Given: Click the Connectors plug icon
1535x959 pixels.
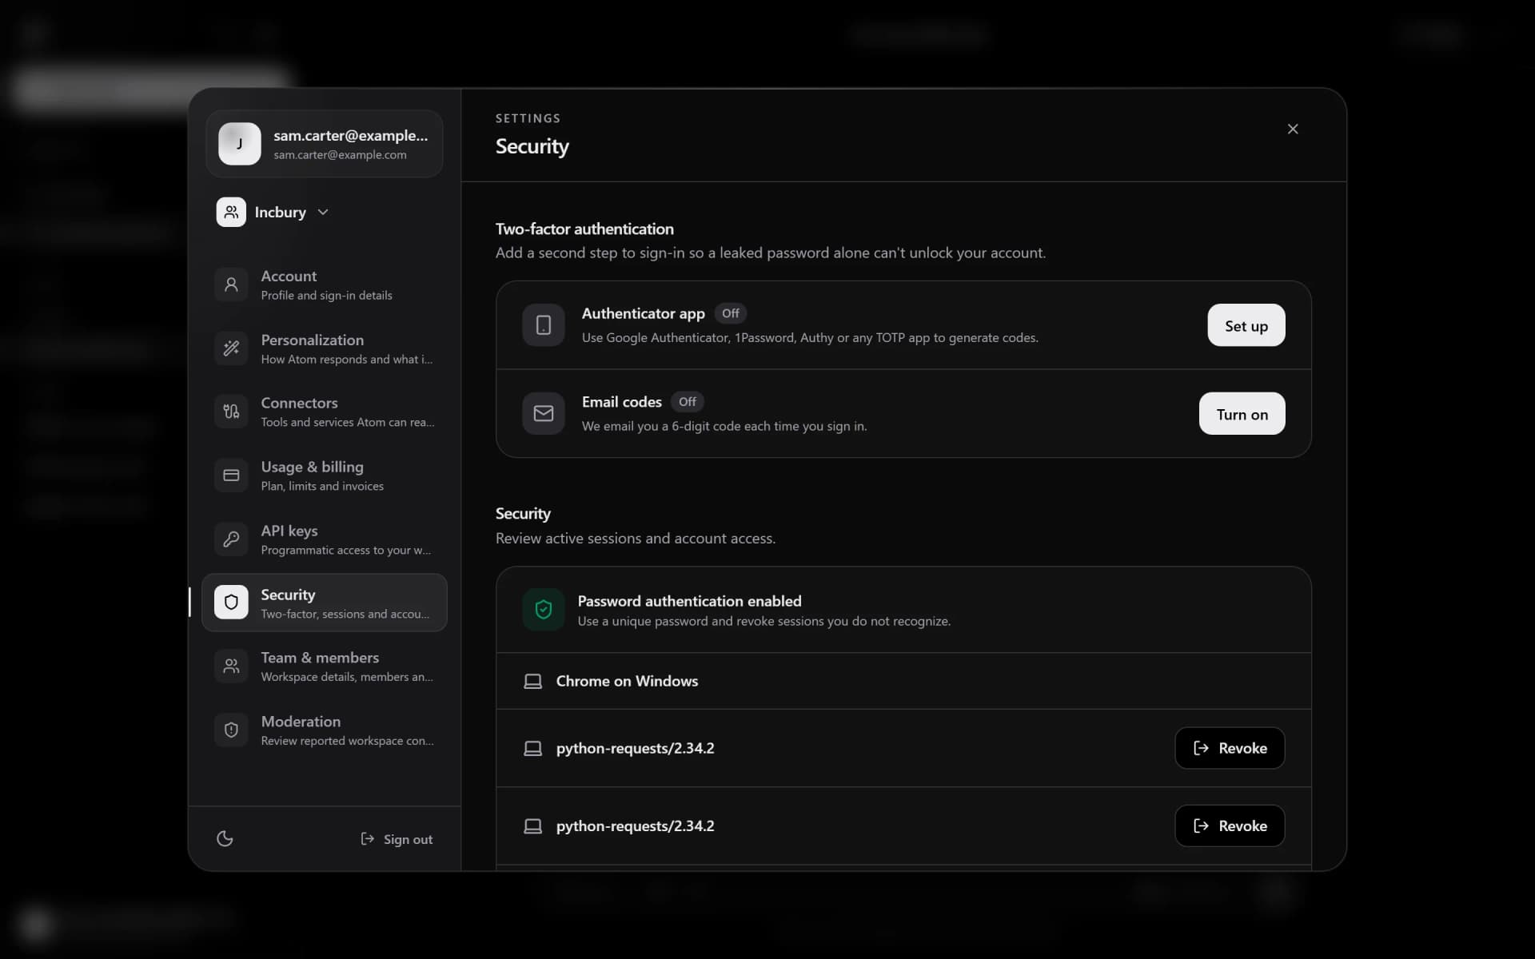Looking at the screenshot, I should (x=231, y=412).
